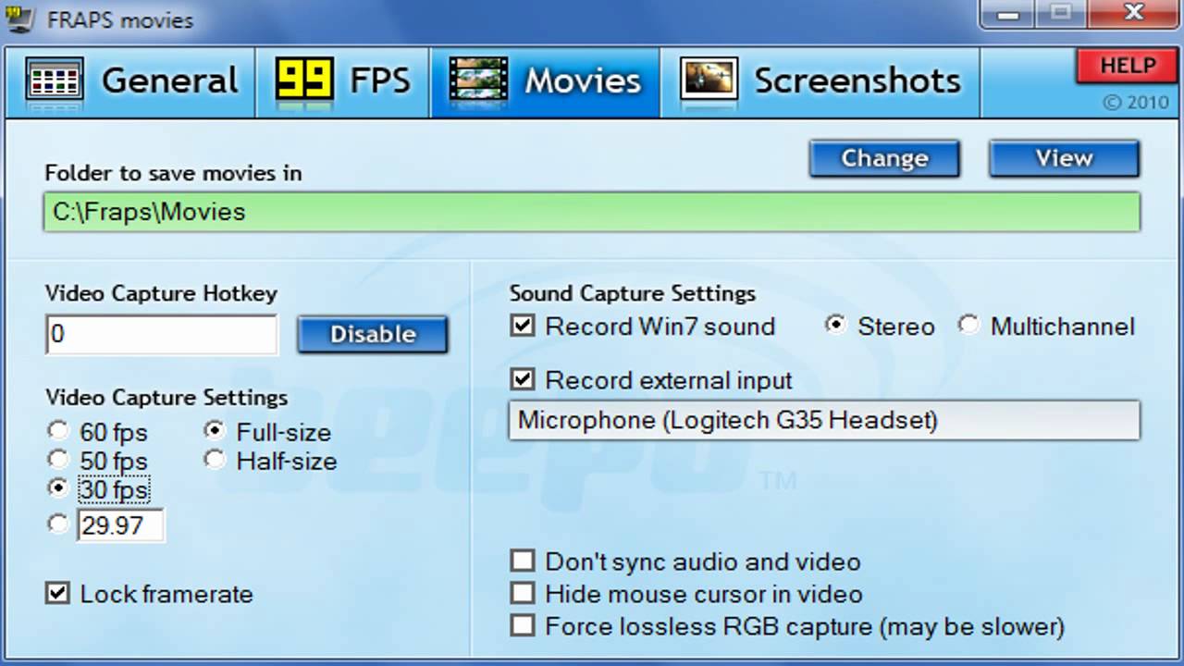This screenshot has height=666, width=1184.
Task: Click the General tab grid icon
Action: pos(55,80)
